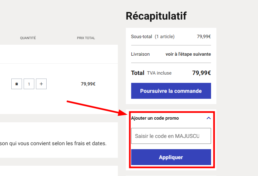
Task: Click the "Ajouter un code promo" heading
Action: [155, 118]
